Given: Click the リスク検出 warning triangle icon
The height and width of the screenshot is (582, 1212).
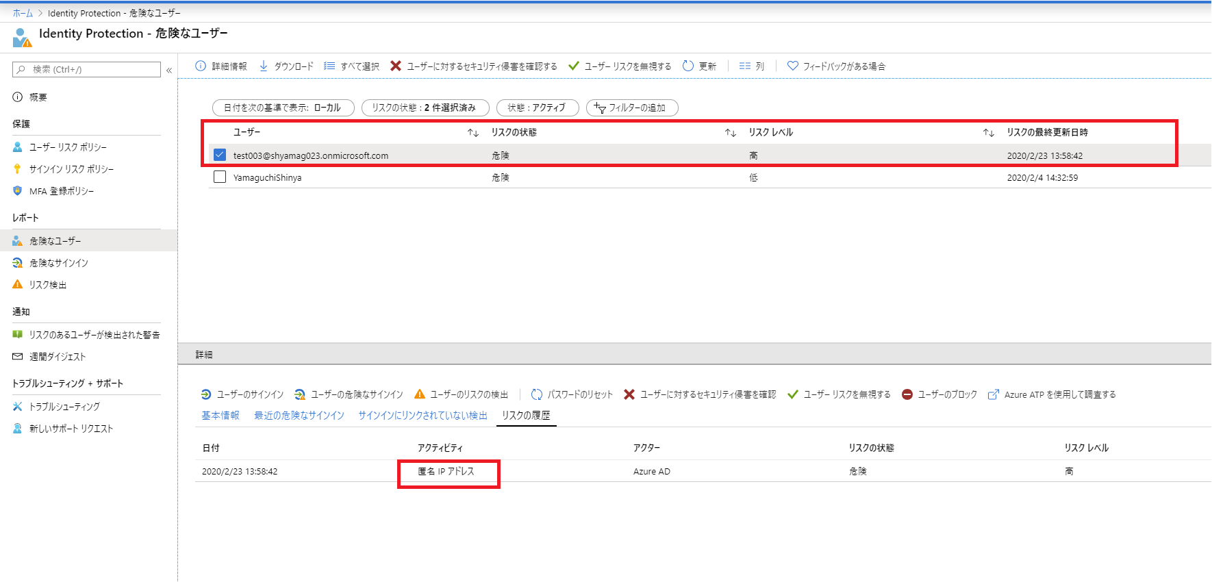Looking at the screenshot, I should tap(18, 285).
